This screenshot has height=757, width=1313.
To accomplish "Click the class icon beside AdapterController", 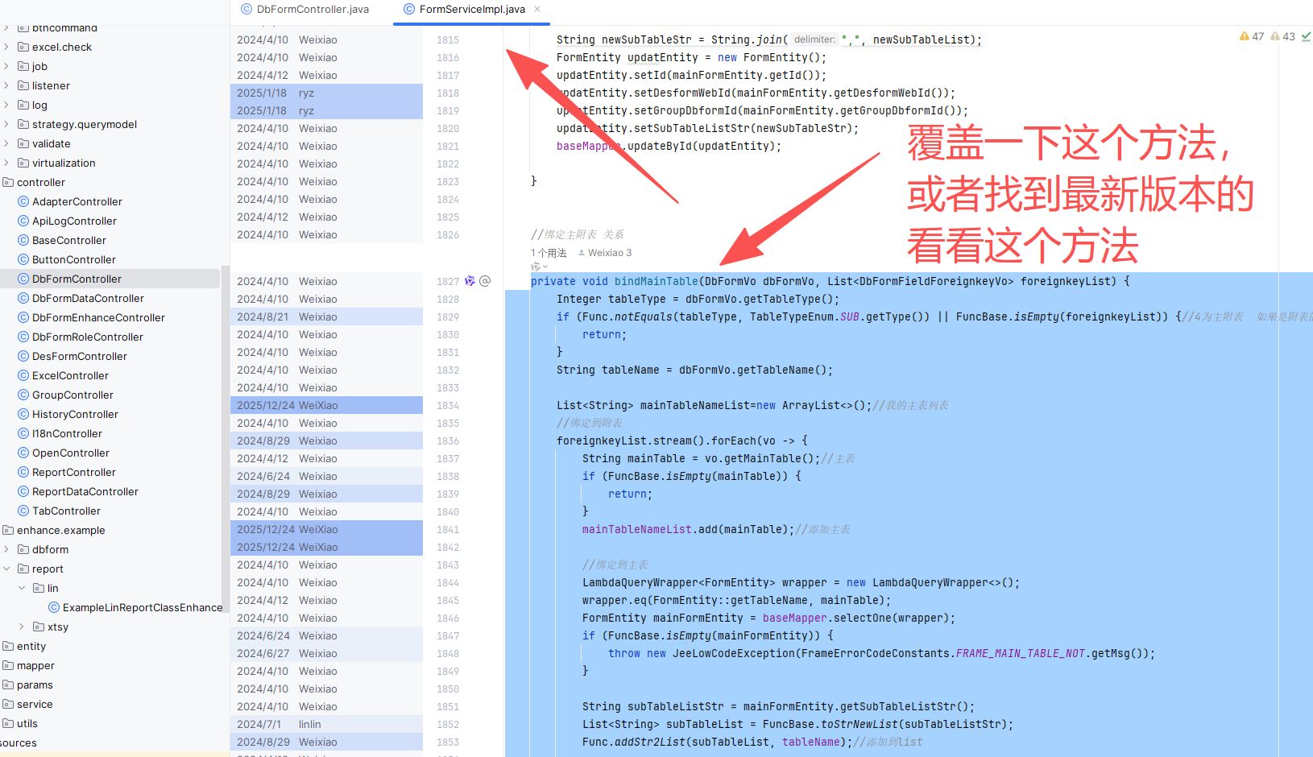I will pos(23,201).
